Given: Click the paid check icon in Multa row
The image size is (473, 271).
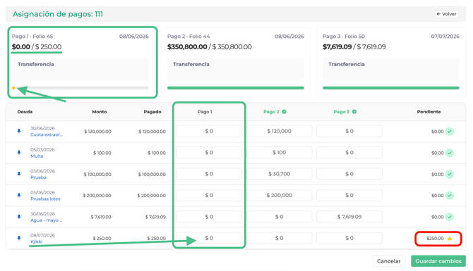Looking at the screenshot, I should (x=450, y=153).
